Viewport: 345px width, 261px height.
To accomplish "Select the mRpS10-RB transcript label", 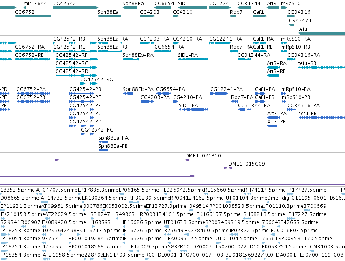I will coord(296,47).
